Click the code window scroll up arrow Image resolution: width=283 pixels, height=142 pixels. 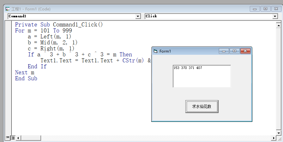(x=279, y=26)
